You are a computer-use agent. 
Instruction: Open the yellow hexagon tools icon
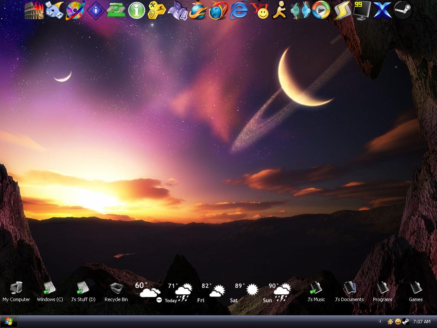(157, 10)
